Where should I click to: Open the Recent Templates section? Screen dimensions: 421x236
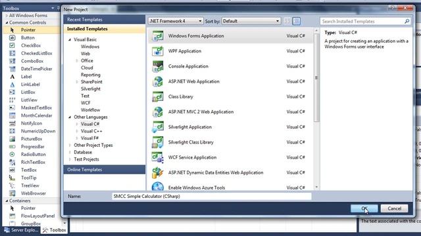click(x=105, y=20)
